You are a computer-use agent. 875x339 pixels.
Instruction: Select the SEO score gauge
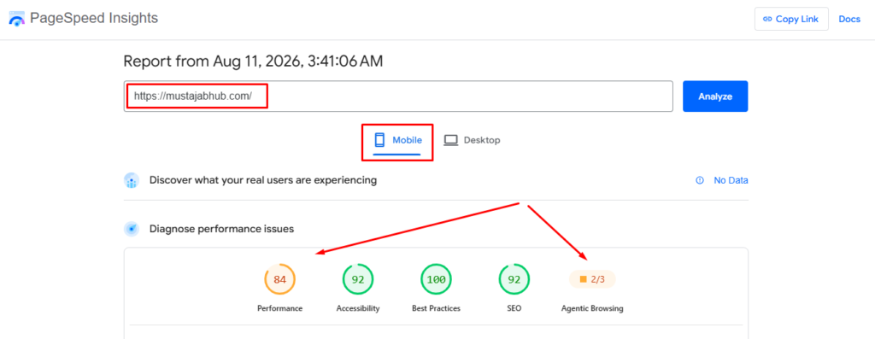[514, 279]
